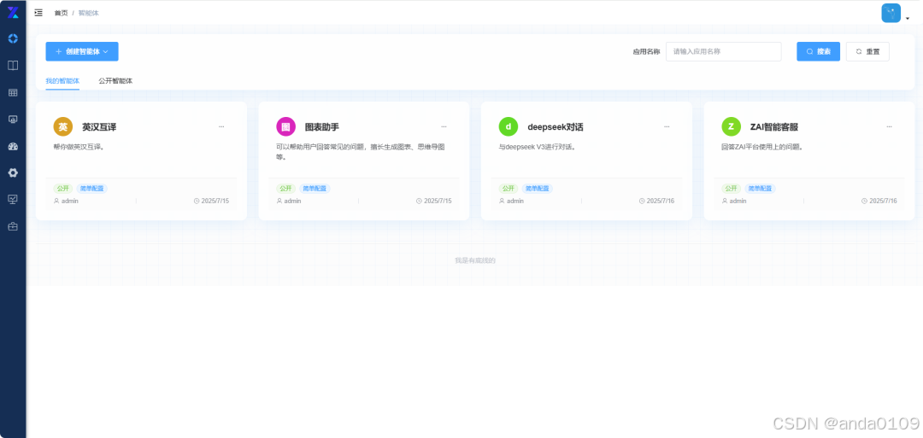Click admin on the 英汉互译 card
This screenshot has width=923, height=438.
70,201
